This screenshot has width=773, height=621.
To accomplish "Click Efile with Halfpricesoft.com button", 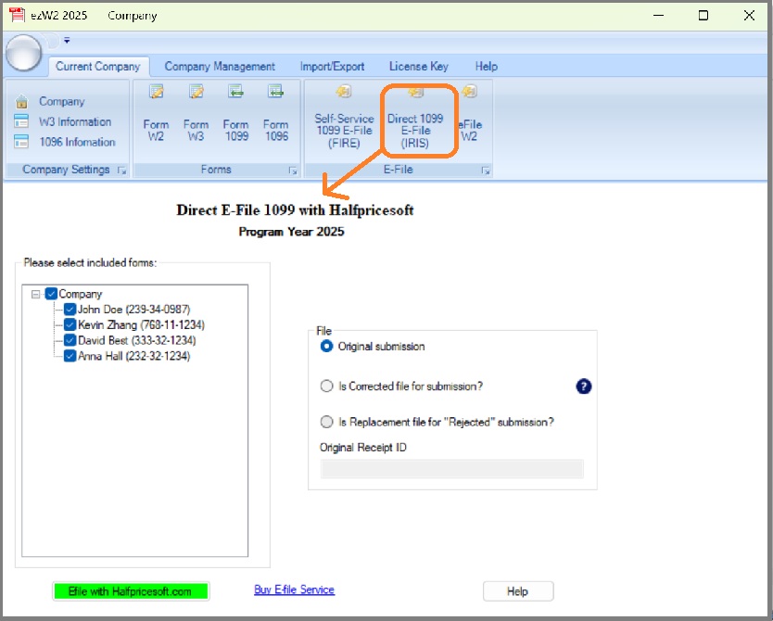I will (x=131, y=591).
